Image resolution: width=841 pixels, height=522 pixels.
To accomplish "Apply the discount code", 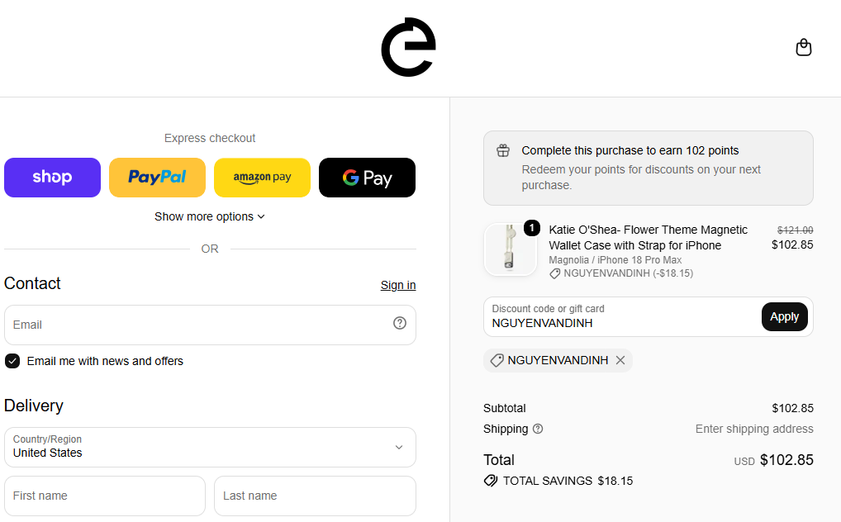I will (x=785, y=317).
